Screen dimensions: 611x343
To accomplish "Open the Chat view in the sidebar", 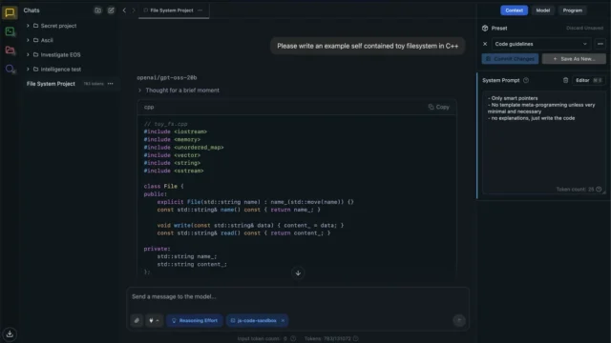I will click(x=10, y=12).
